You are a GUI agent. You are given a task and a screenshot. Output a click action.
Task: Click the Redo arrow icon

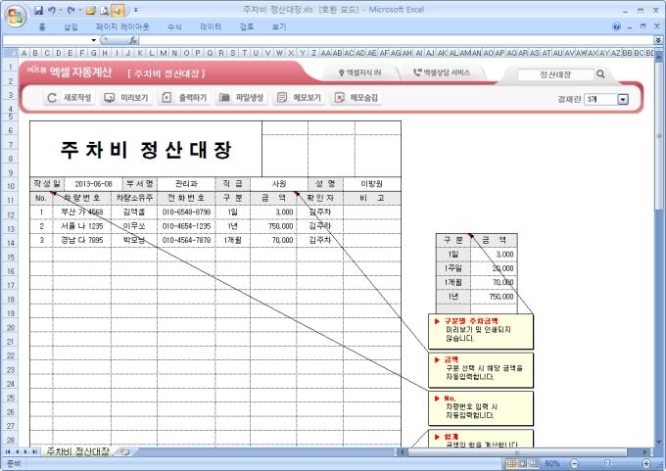(x=71, y=10)
